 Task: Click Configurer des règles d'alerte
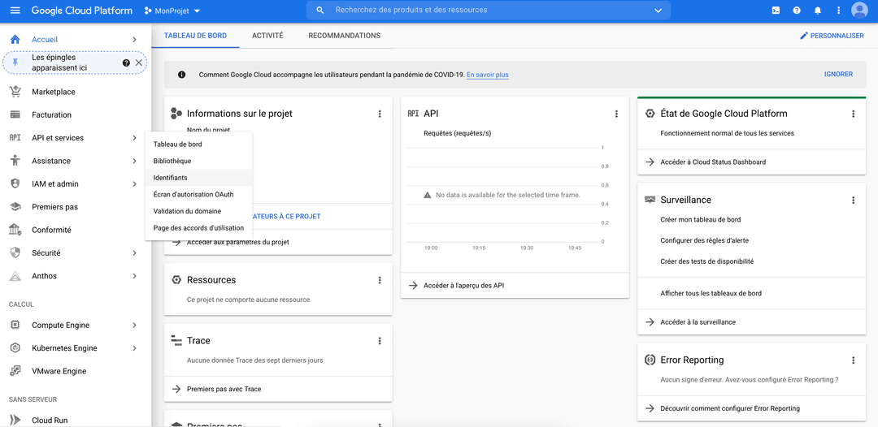[704, 240]
